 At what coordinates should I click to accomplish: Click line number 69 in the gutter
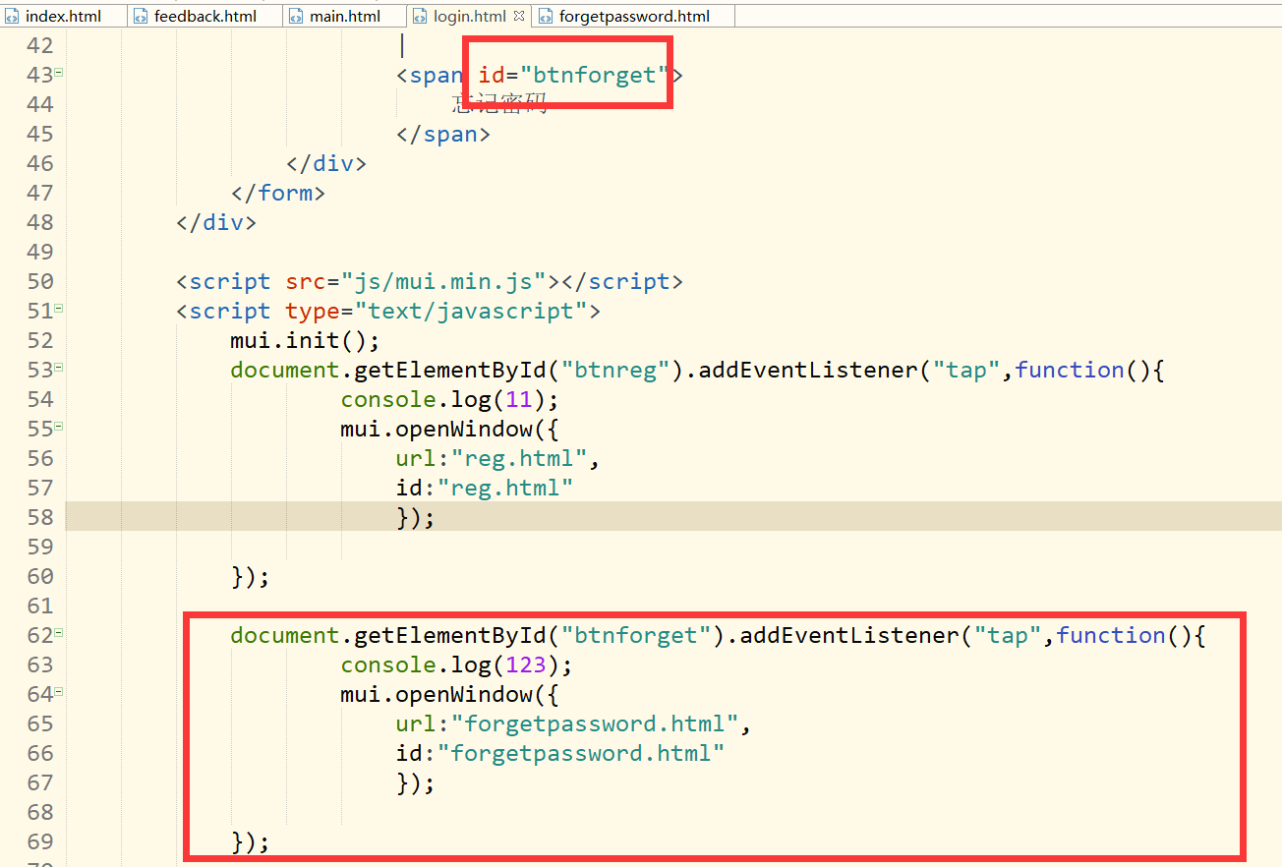click(40, 841)
